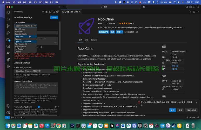The width and height of the screenshot is (201, 130).
Task: Open the Explorer view in activity bar
Action: pos(8,12)
